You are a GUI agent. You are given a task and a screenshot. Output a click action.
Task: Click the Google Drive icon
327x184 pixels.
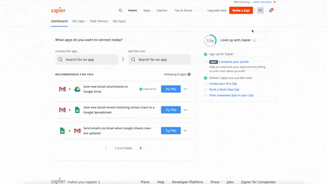77,89
